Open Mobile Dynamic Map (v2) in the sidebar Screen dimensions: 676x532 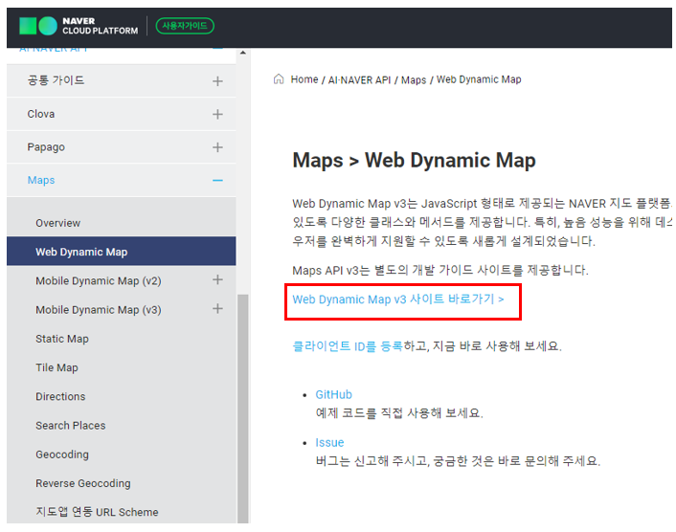[99, 281]
